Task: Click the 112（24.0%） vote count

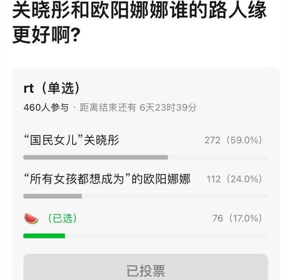Action: [234, 179]
